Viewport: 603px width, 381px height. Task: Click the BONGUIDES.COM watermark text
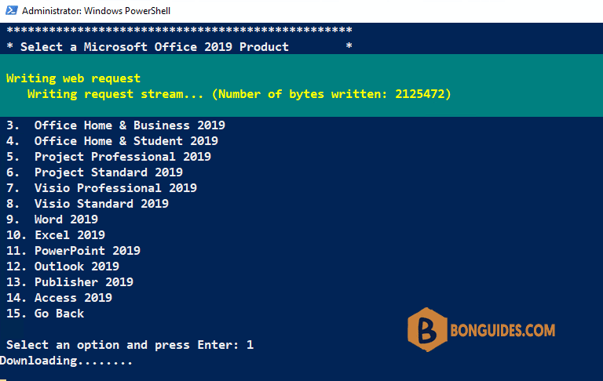[503, 330]
